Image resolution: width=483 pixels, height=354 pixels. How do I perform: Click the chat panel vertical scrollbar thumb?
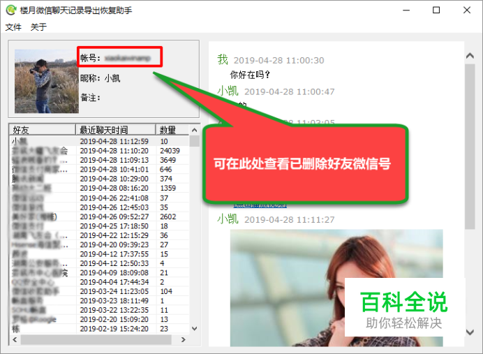[470, 147]
